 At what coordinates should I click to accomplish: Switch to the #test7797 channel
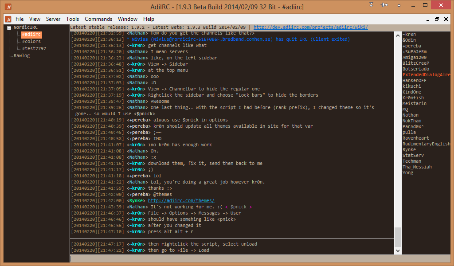pyautogui.click(x=34, y=48)
